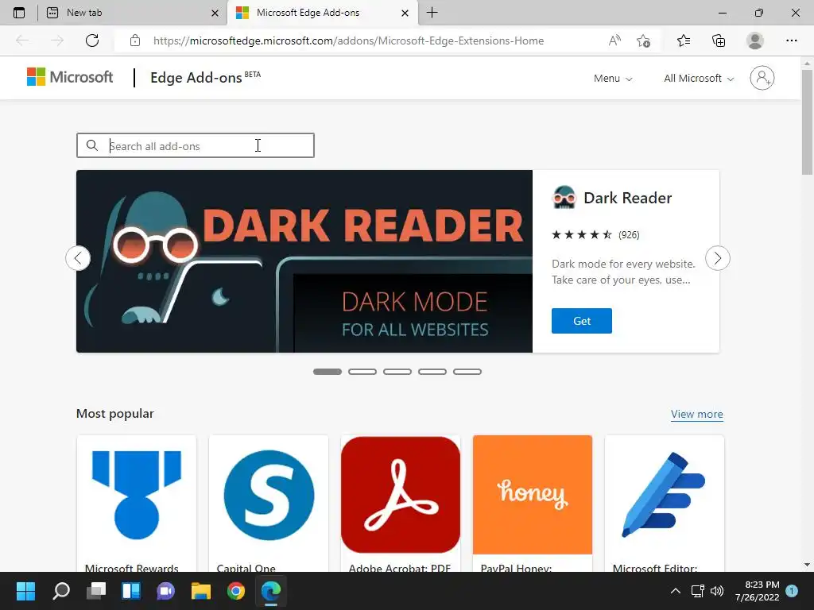Open the Dark Reader banner image
The width and height of the screenshot is (814, 610).
(x=304, y=261)
